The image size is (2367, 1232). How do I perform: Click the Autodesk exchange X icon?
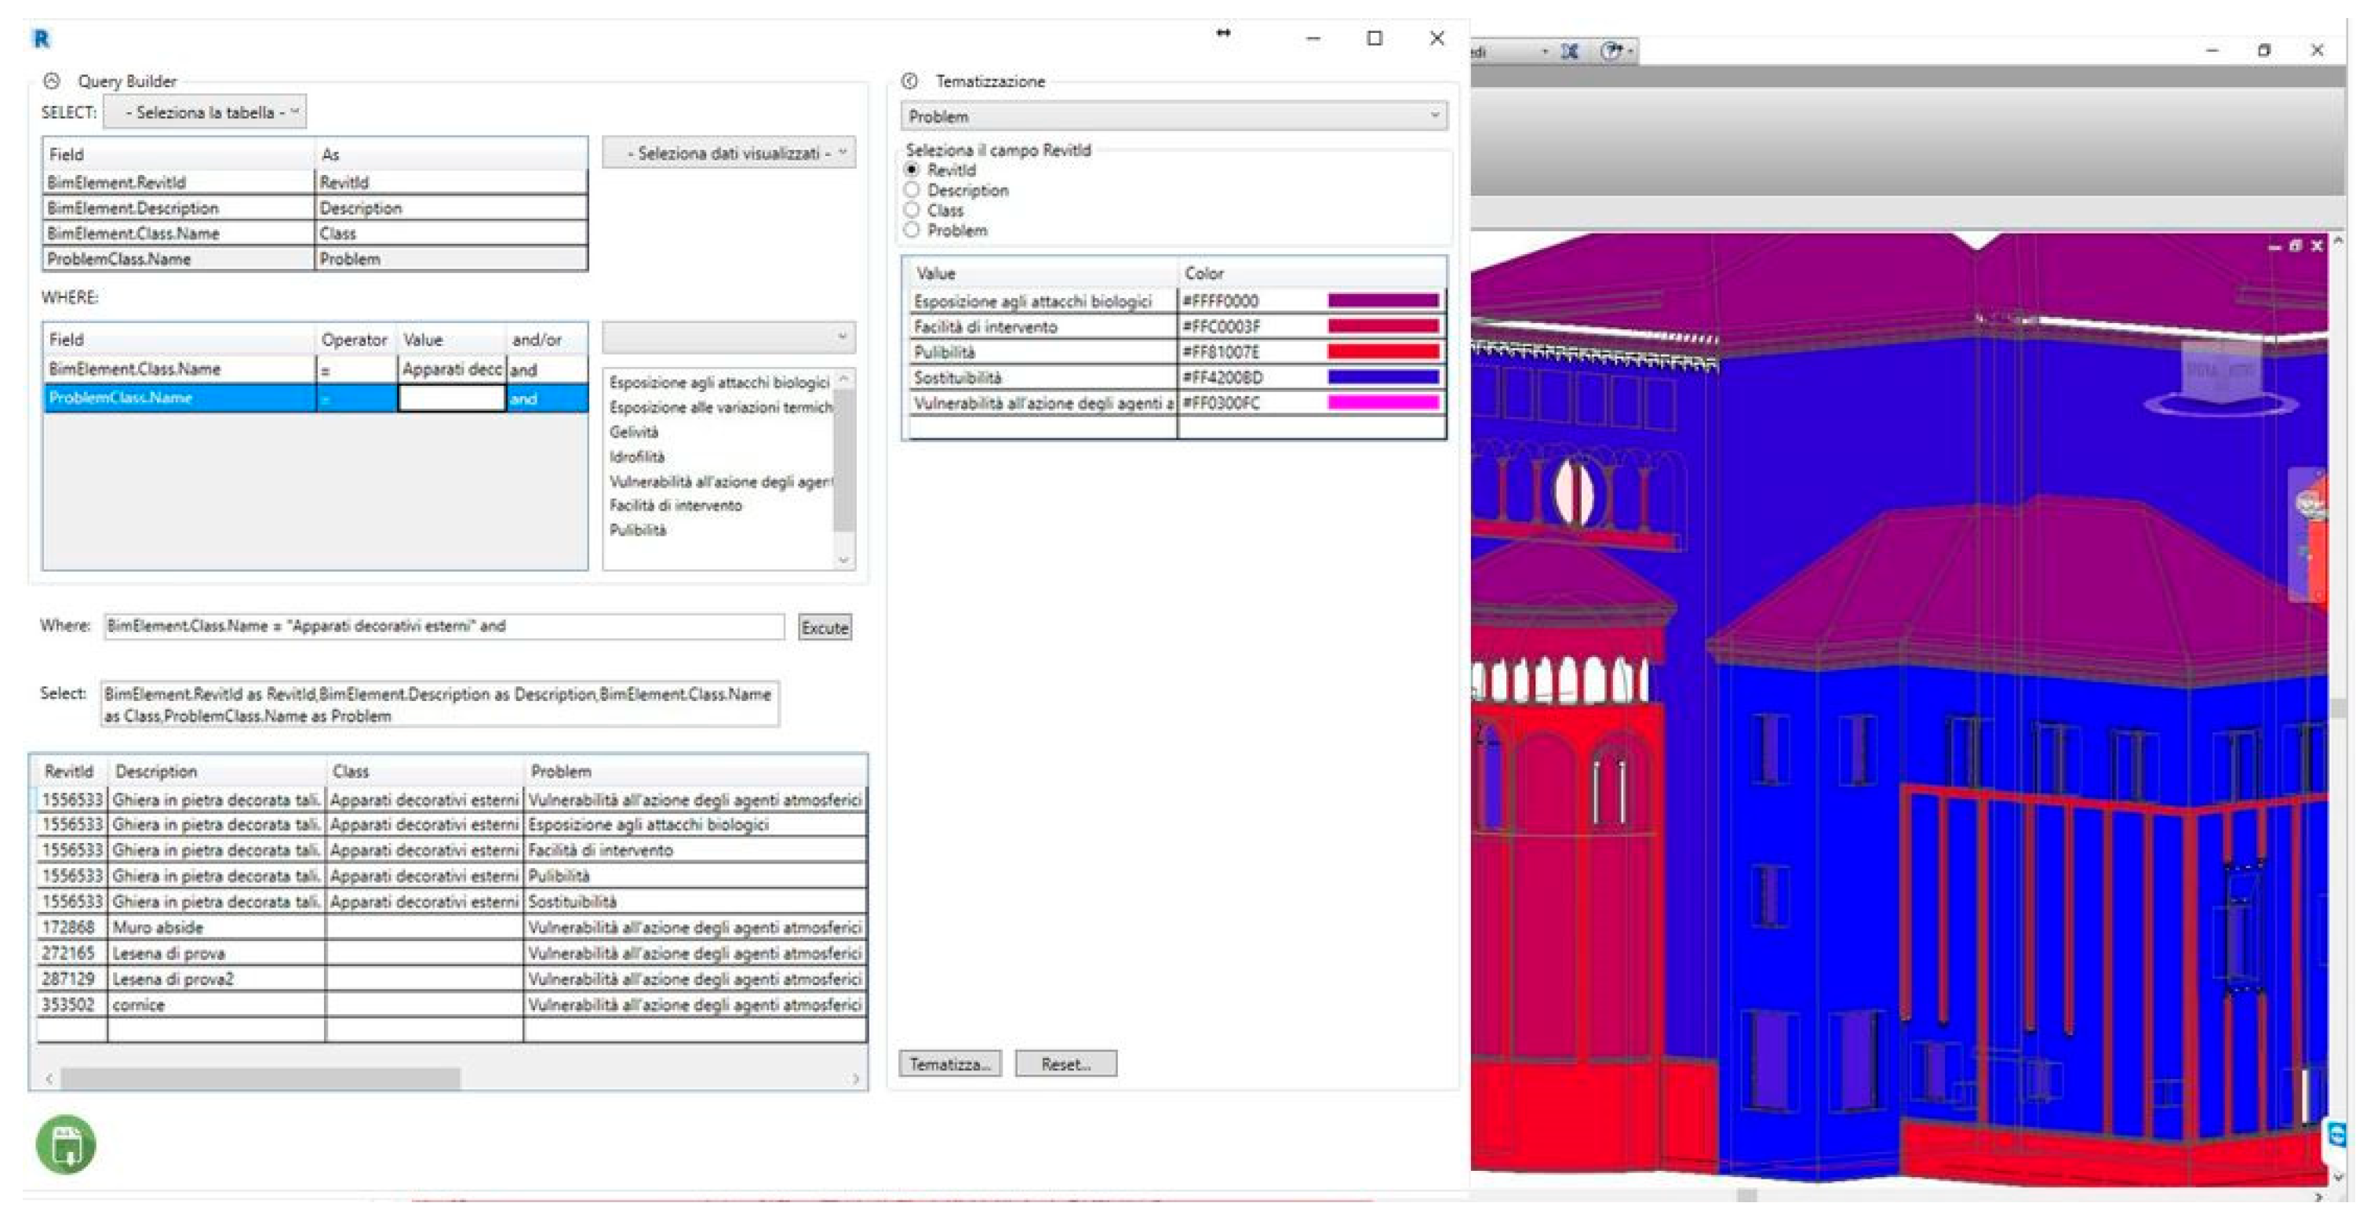[1571, 50]
